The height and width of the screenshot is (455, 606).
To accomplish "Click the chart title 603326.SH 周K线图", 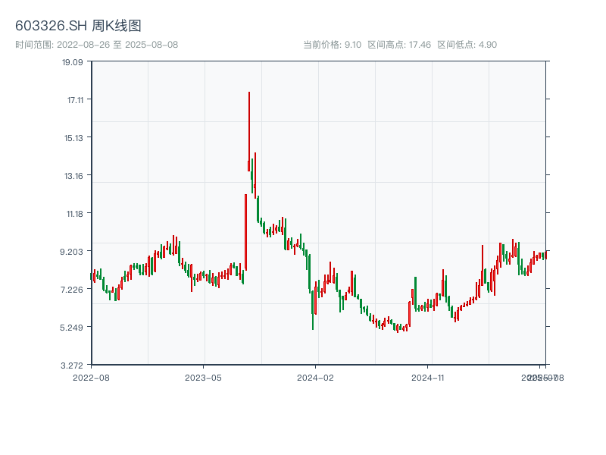I will [78, 26].
